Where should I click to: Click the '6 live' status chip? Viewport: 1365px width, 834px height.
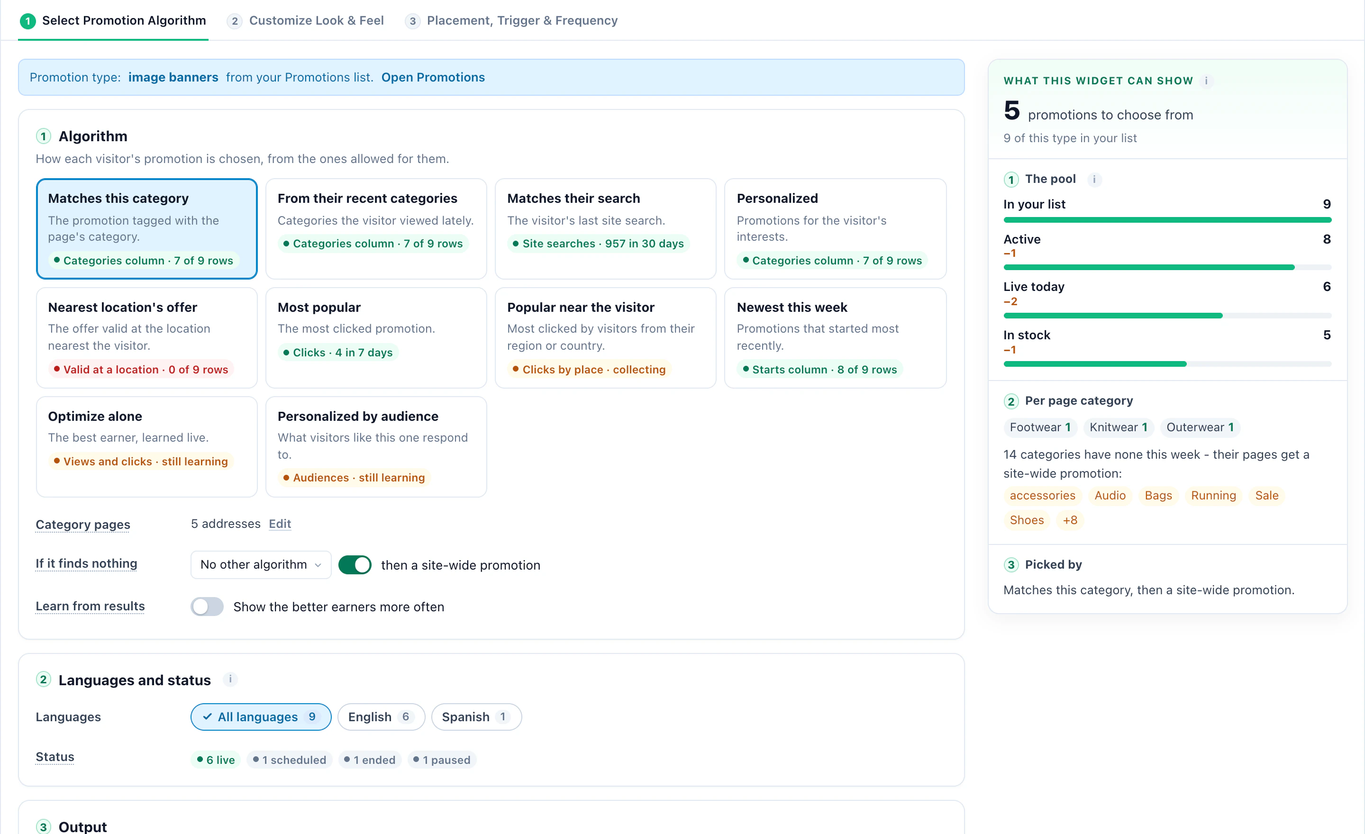click(x=216, y=760)
